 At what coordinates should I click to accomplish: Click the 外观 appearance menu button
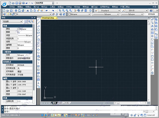click(155, 7)
